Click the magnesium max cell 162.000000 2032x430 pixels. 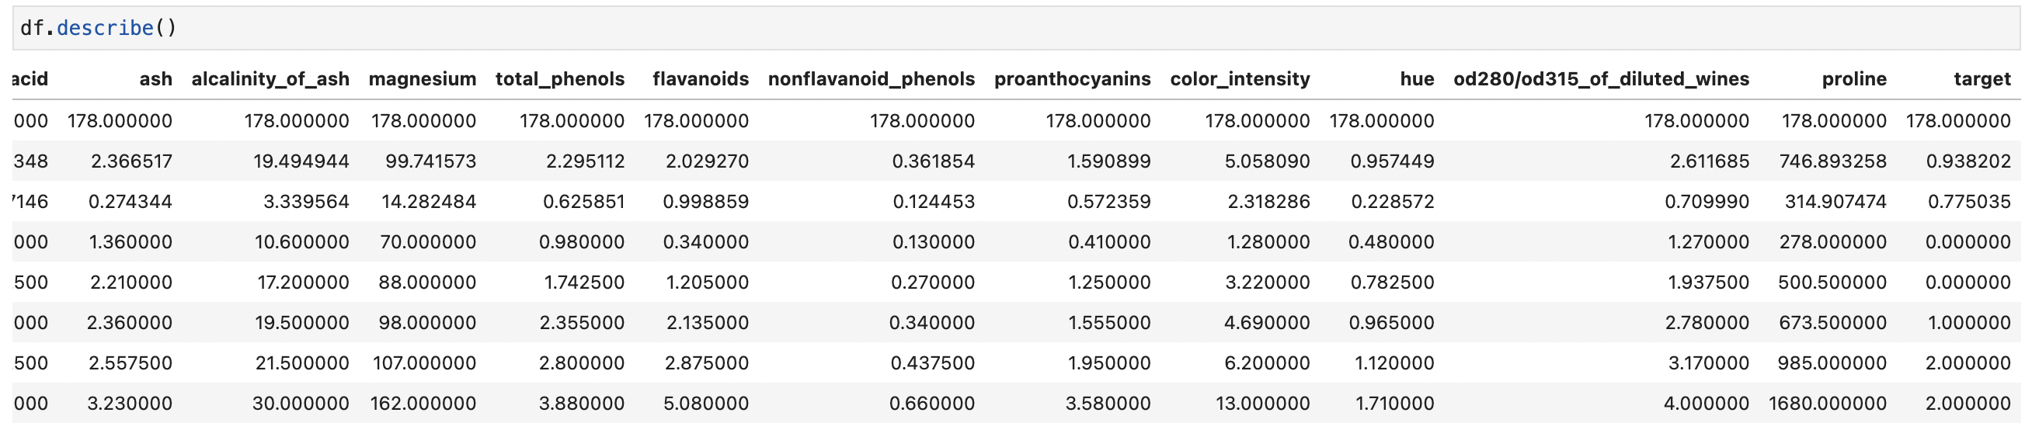[423, 404]
